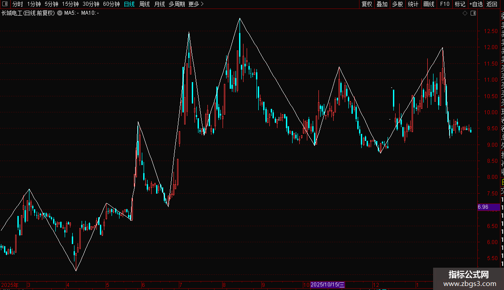The width and height of the screenshot is (504, 290).
Task: Click the 6.96 price marker on axis
Action: 488,207
